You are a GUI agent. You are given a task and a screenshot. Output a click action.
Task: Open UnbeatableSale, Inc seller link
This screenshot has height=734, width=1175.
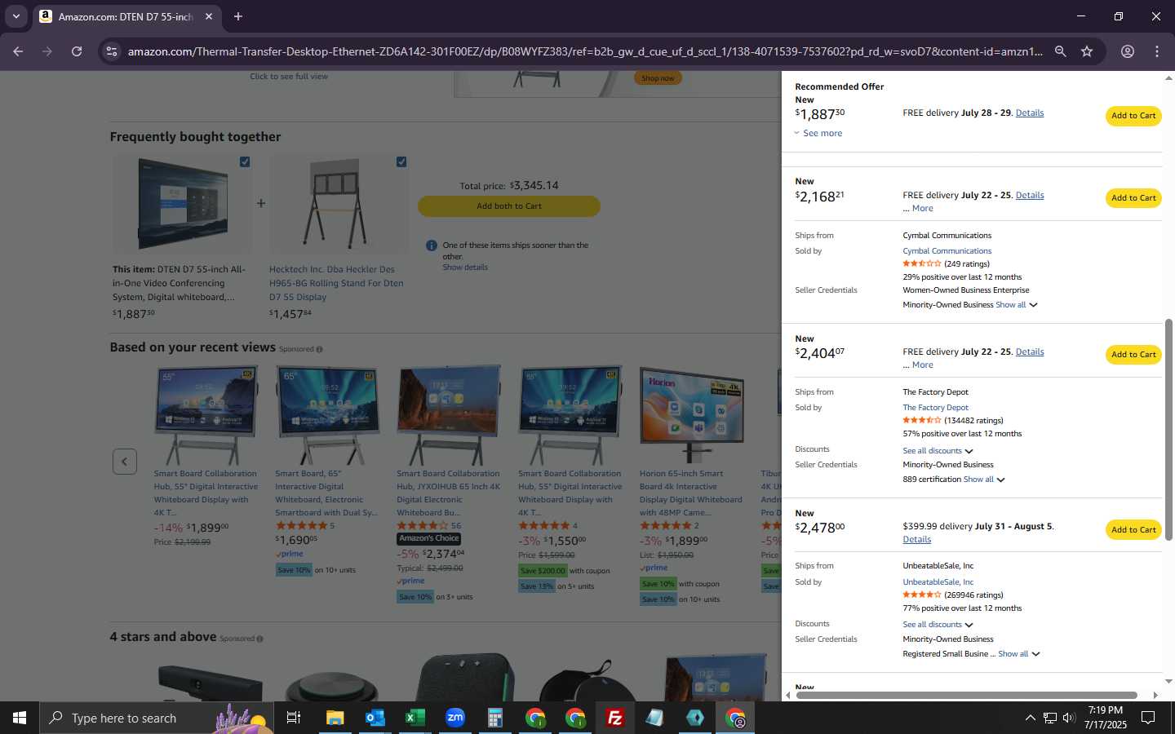click(x=938, y=582)
